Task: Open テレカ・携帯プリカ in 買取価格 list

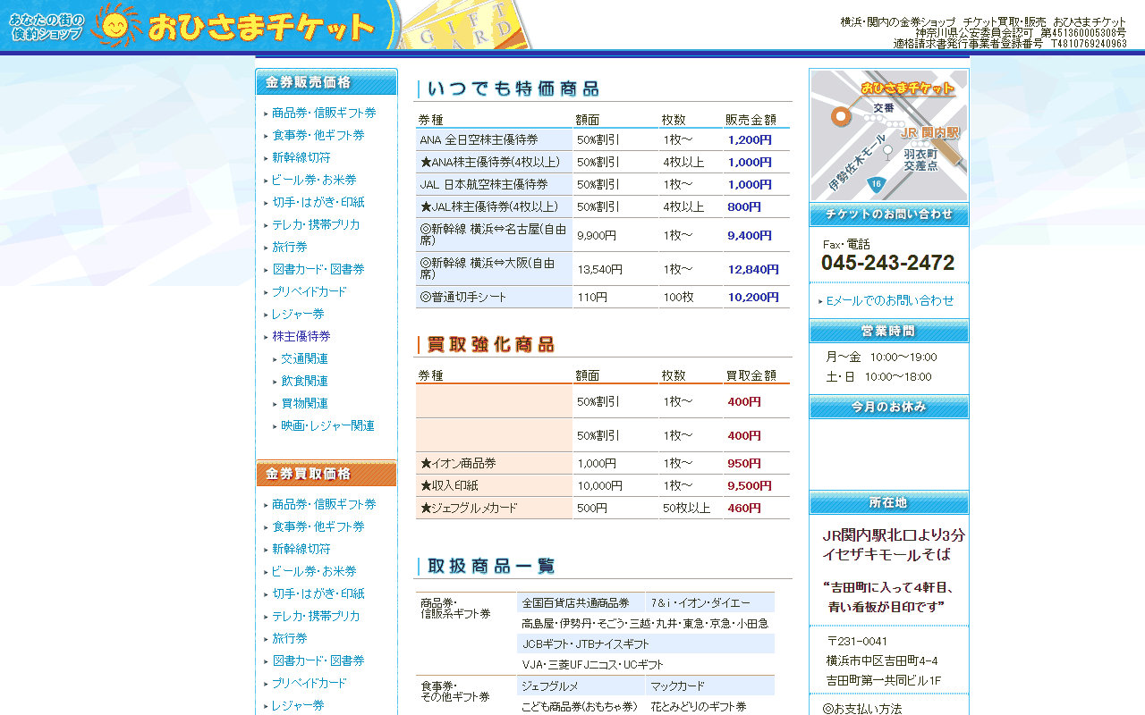Action: 316,616
